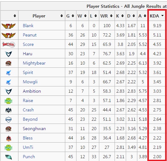Click Peanut's KDA value 5.11
Screen dimensions: 167x161
[157, 35]
